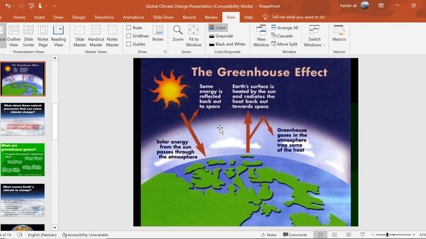Open the Insert tab
Image resolution: width=426 pixels, height=239 pixels.
[39, 17]
